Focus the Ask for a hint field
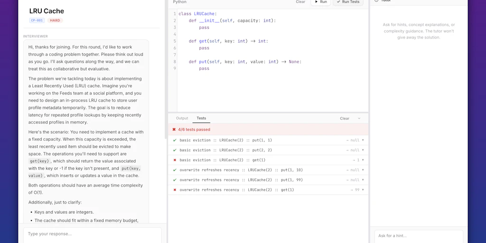The height and width of the screenshot is (243, 486). pos(419,236)
